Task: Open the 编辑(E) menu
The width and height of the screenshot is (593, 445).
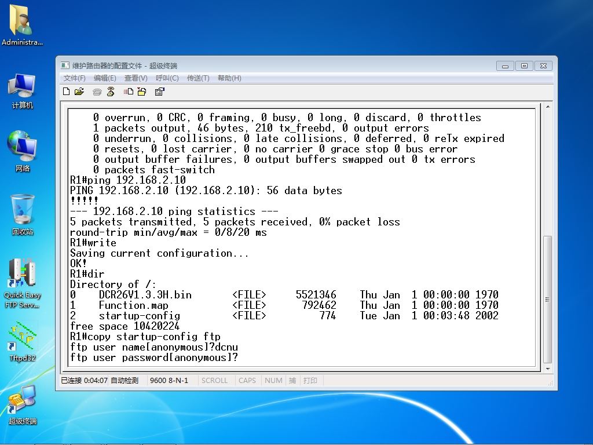Action: pyautogui.click(x=105, y=78)
